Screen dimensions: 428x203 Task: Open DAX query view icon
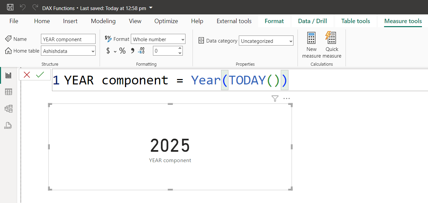tap(8, 126)
